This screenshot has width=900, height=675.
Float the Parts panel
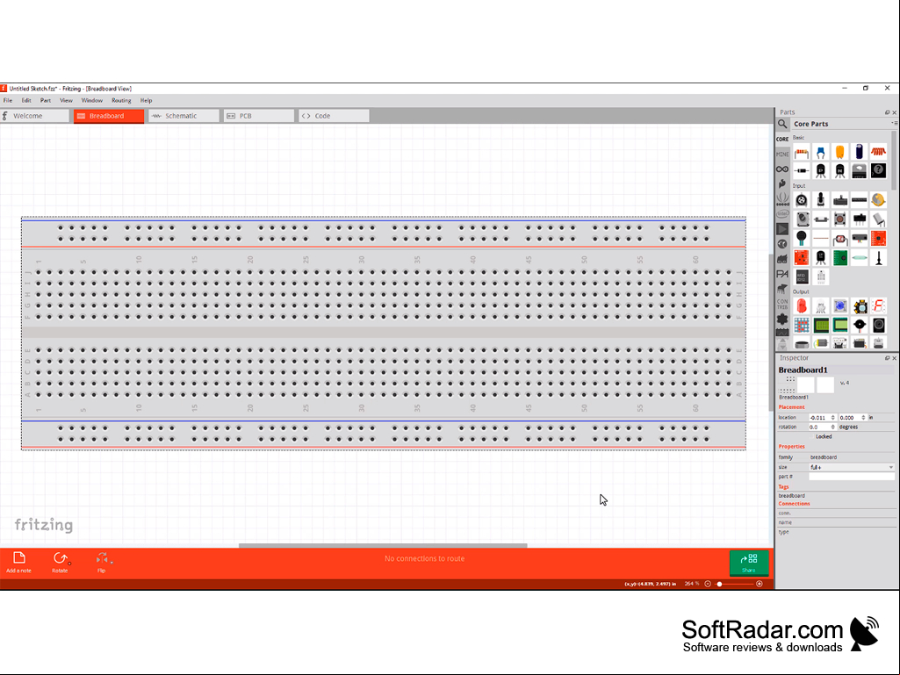tap(887, 112)
